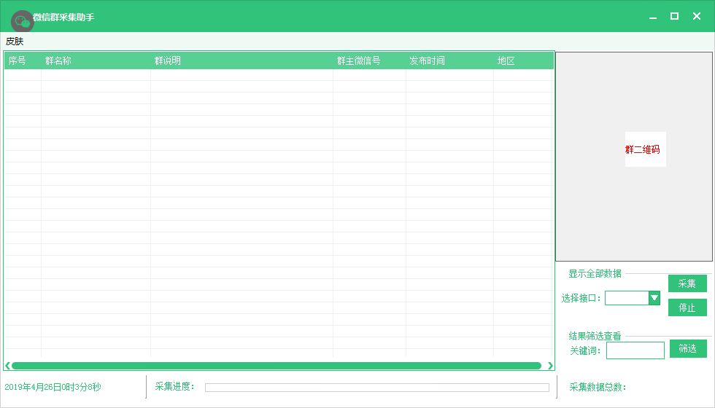Click the date and time status text
715x408 pixels.
click(x=53, y=387)
